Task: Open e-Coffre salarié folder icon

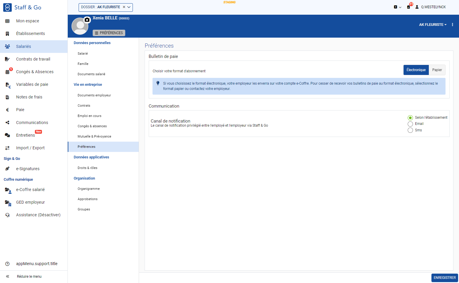Action: (8, 190)
